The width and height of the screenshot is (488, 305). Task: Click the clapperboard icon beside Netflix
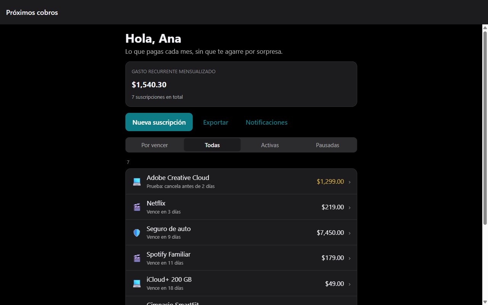tap(137, 207)
